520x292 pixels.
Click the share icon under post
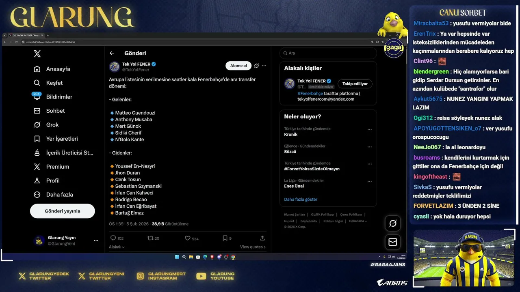(262, 238)
